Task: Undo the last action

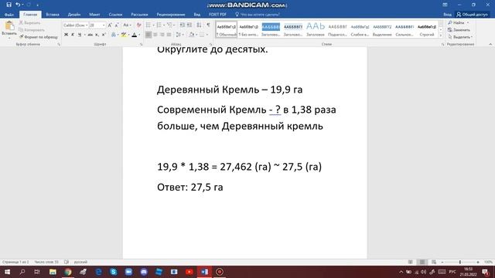Action: [x=18, y=5]
